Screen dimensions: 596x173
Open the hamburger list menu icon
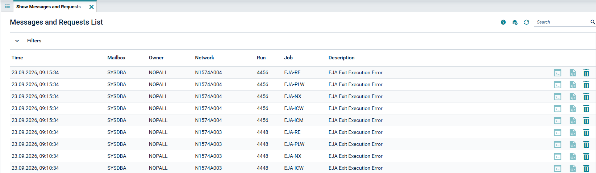tap(7, 7)
